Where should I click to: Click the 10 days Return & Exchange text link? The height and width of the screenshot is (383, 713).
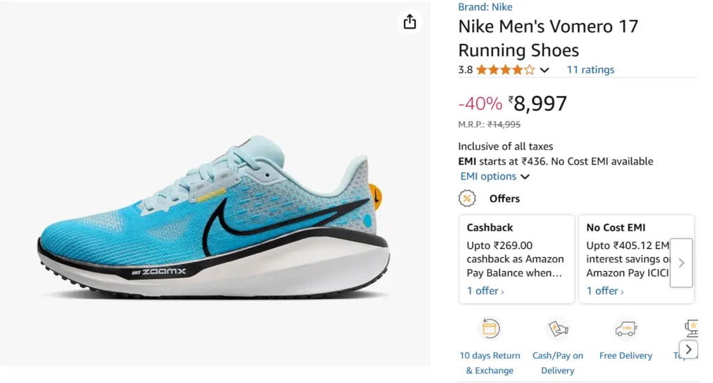tap(490, 363)
